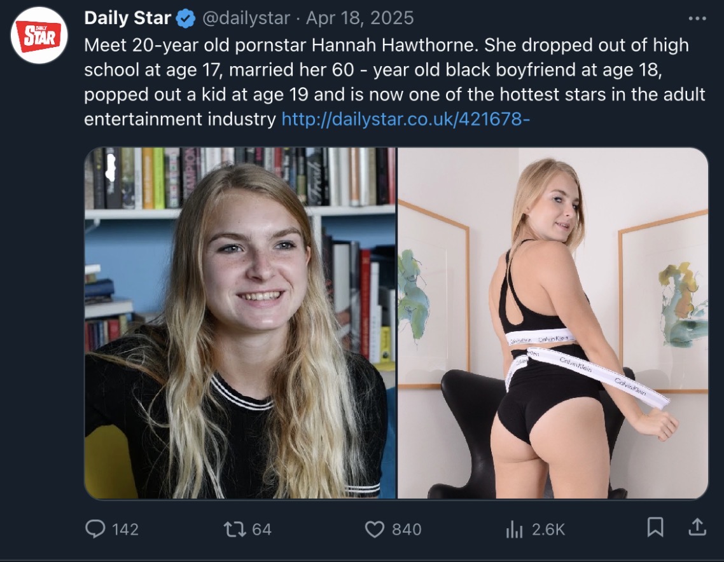This screenshot has height=562, width=724.
Task: Like the post with heart icon
Action: click(x=375, y=529)
